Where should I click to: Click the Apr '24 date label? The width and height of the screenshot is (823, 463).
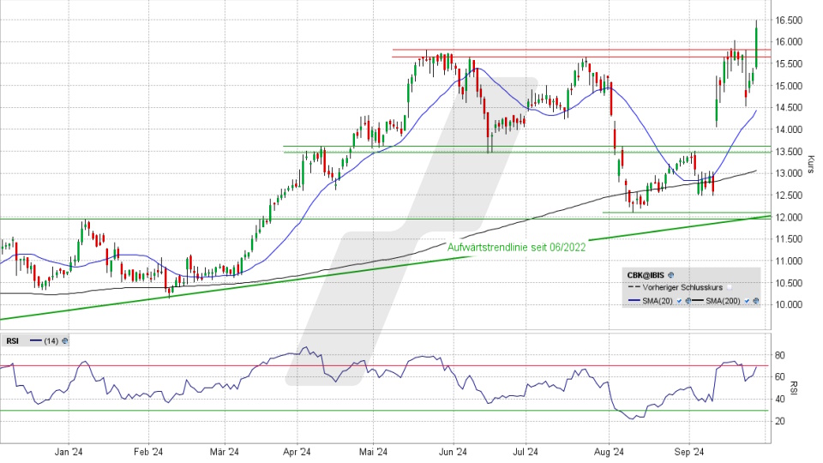click(297, 452)
